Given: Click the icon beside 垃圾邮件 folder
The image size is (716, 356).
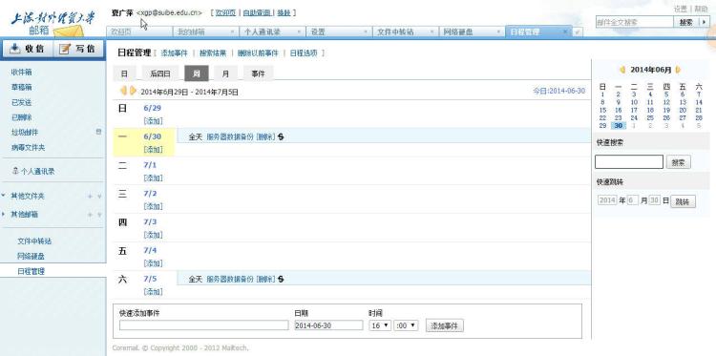Looking at the screenshot, I should [x=98, y=132].
